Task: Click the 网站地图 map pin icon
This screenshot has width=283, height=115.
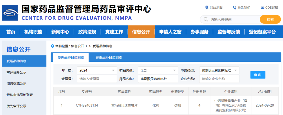Action: click(207, 8)
